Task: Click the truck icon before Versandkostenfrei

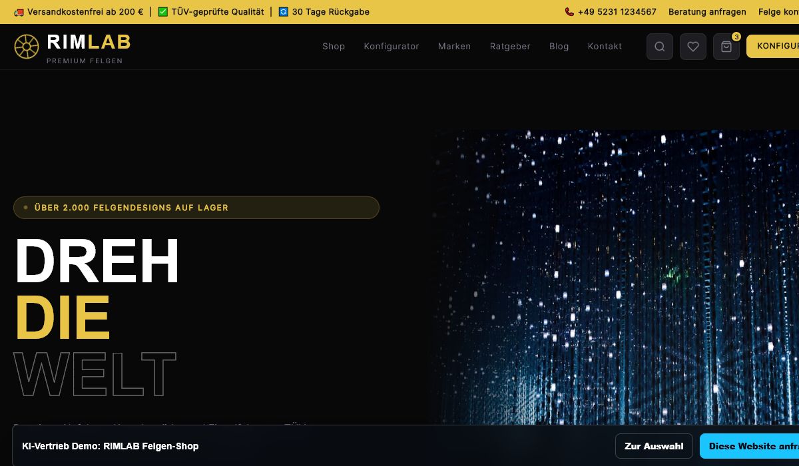Action: [19, 12]
